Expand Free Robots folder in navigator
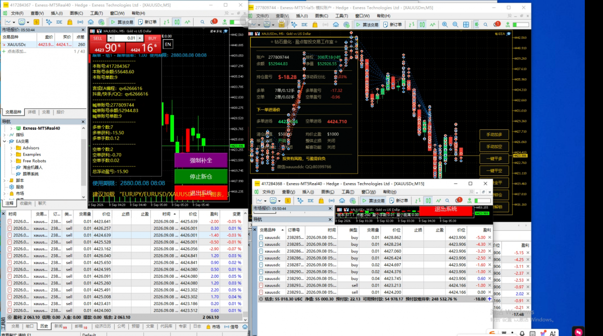Screen dimensions: 603x336 tap(11, 161)
